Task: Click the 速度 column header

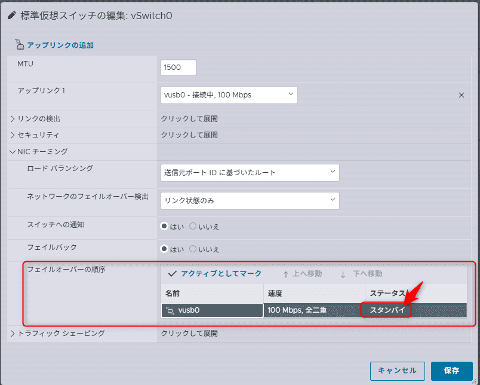Action: click(315, 294)
